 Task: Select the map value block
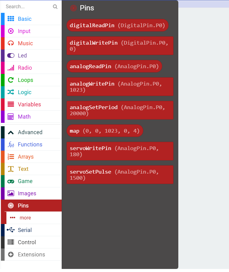[x=105, y=130]
